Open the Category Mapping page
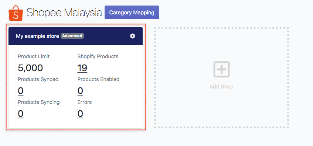The image size is (313, 146). coord(132,12)
